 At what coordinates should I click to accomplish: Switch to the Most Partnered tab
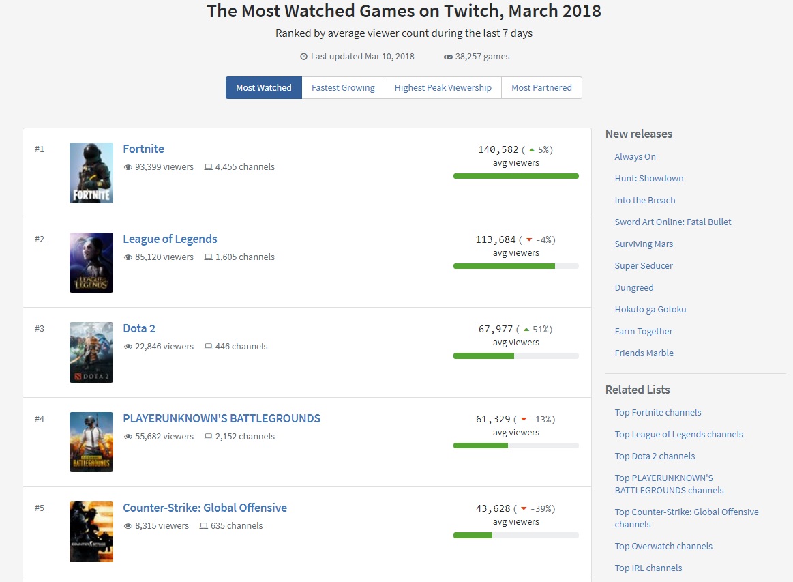541,87
